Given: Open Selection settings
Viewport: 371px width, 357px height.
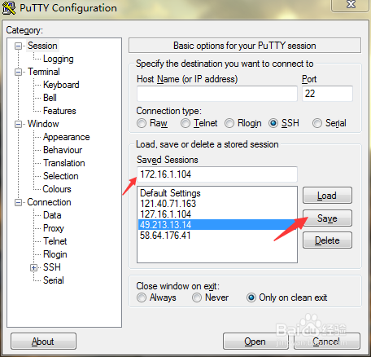Looking at the screenshot, I should click(x=61, y=176).
